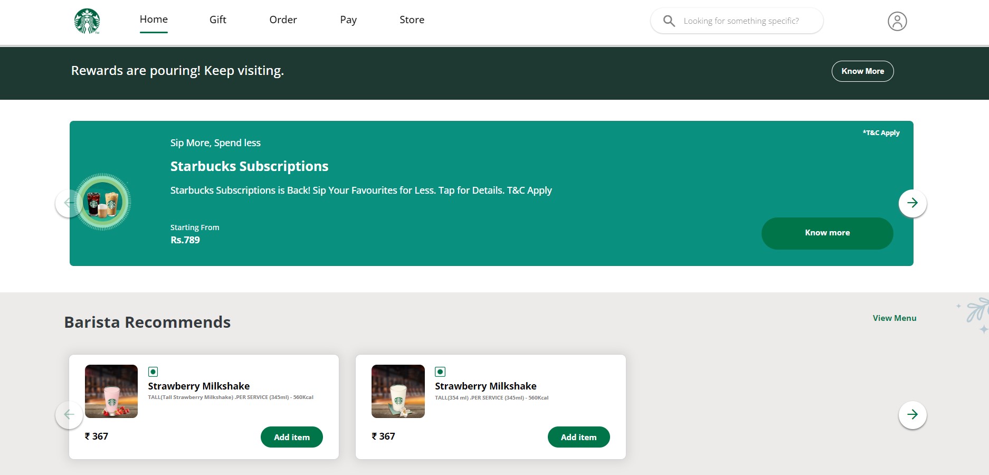Screen dimensions: 989x475
Task: Open the Pay tab
Action: [x=348, y=20]
